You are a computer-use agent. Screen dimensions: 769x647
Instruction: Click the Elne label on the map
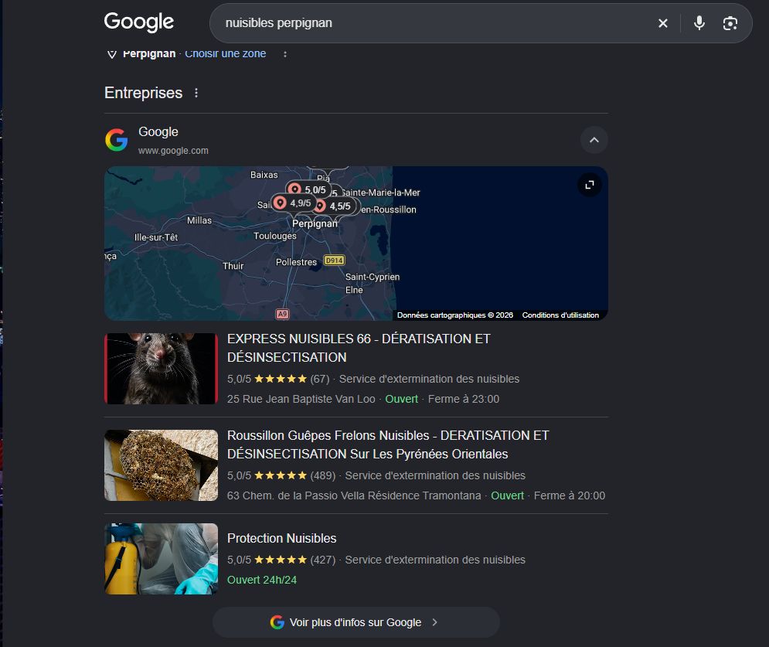(x=354, y=291)
